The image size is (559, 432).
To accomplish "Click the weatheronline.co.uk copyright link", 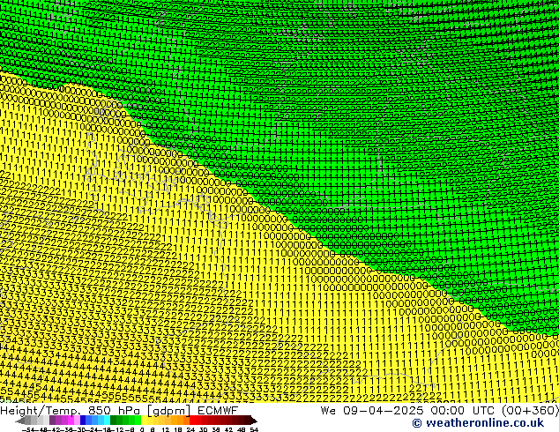I will point(478,423).
